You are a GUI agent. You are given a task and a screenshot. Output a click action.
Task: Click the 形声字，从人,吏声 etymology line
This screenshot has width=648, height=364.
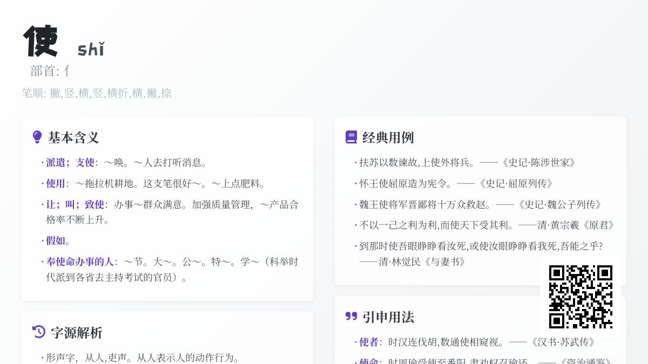(x=143, y=358)
